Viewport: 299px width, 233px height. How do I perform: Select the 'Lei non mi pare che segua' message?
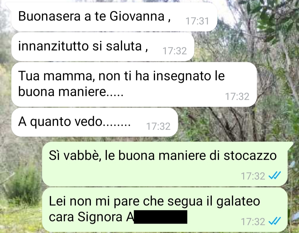(165, 210)
